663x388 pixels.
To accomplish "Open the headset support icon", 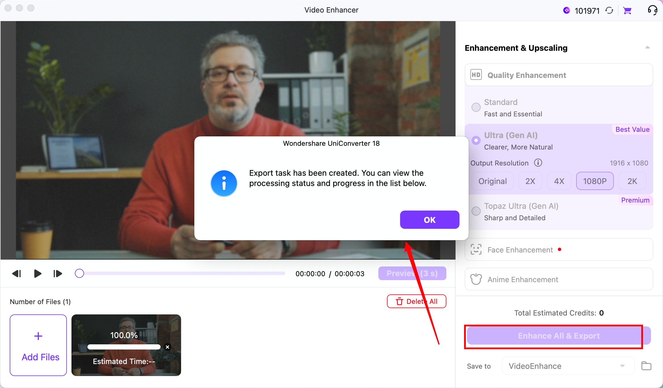I will coord(653,10).
